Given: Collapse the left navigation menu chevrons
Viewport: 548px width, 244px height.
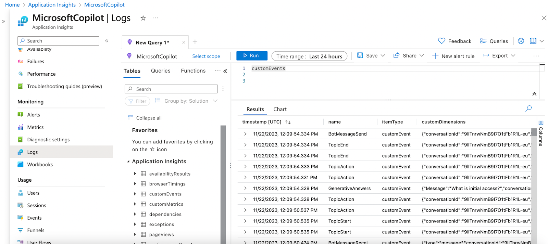Looking at the screenshot, I should pyautogui.click(x=107, y=41).
